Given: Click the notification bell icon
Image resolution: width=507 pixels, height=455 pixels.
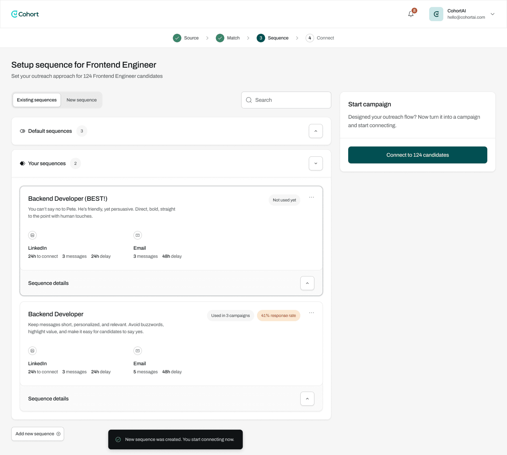Looking at the screenshot, I should pyautogui.click(x=410, y=14).
